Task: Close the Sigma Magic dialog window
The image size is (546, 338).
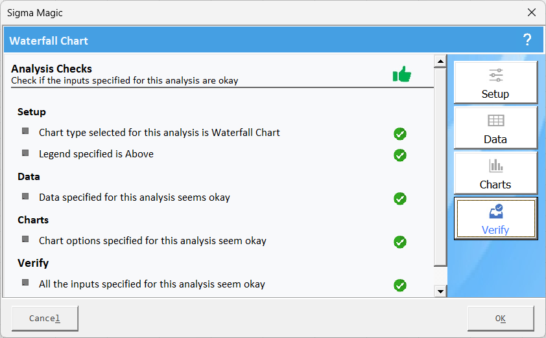Action: tap(531, 12)
